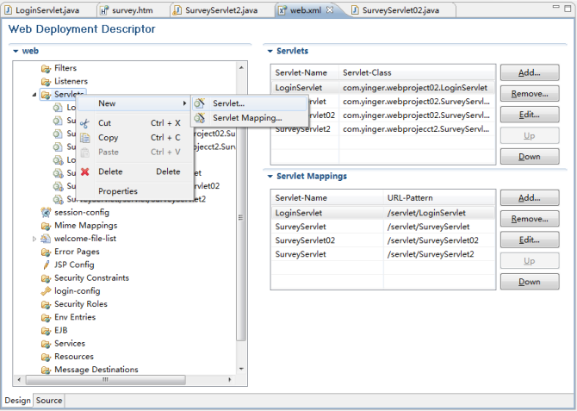Image resolution: width=577 pixels, height=411 pixels.
Task: Click the Security Constraints folder icon
Action: pyautogui.click(x=46, y=278)
